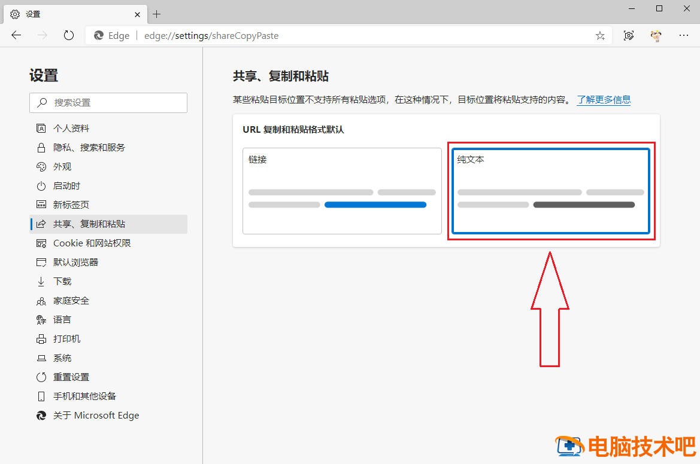This screenshot has width=700, height=464.
Task: Click the Edge logo beside 关于 Microsoft Edge
Action: pos(41,415)
